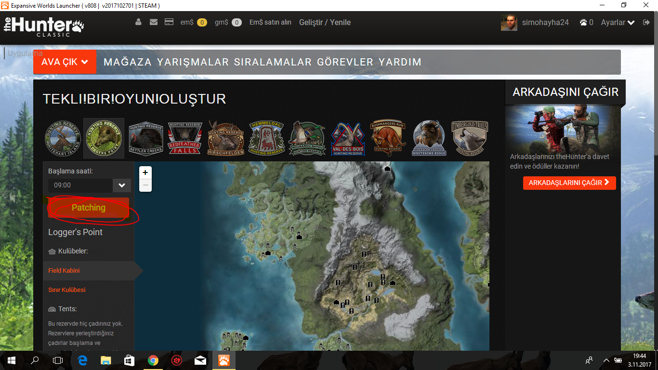Zoom in the map with plus button
The image size is (658, 370).
click(x=145, y=172)
